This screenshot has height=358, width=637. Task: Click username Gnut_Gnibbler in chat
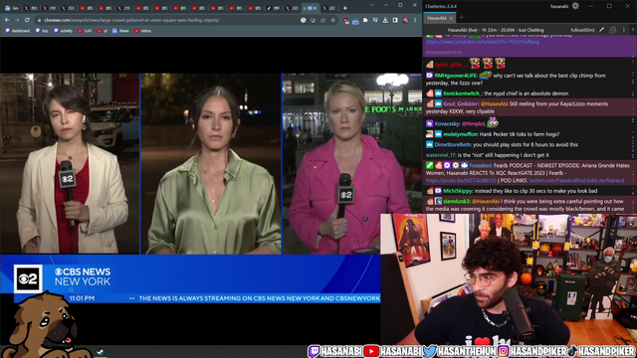click(461, 103)
